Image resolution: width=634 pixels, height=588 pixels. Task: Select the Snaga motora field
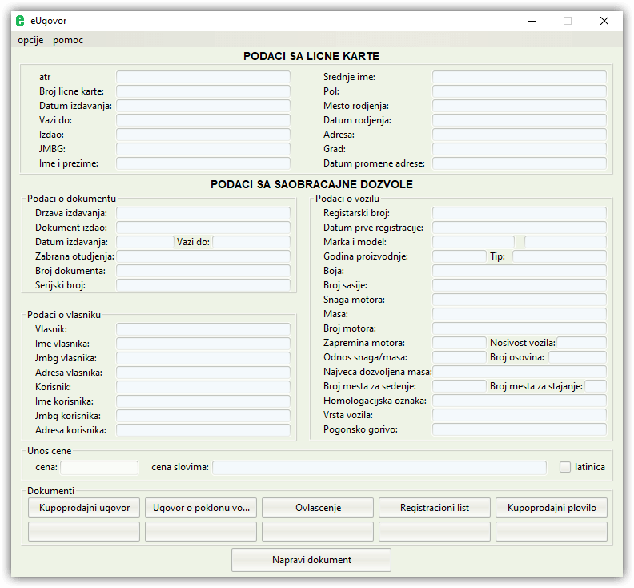pos(520,300)
